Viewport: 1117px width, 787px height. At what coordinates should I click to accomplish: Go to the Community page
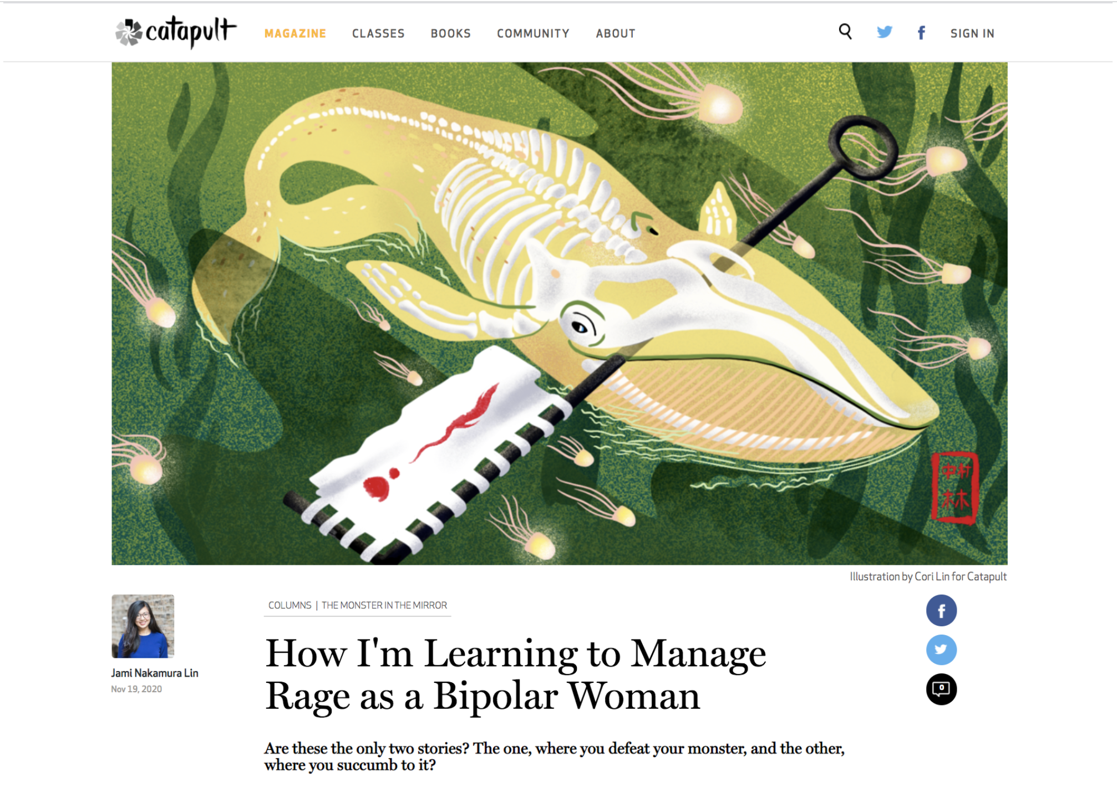[x=533, y=33]
